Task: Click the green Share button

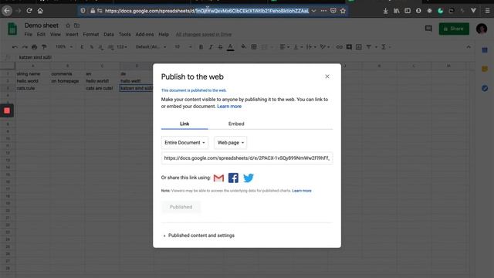Action: click(454, 29)
